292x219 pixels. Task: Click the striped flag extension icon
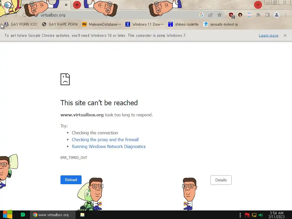tap(249, 15)
